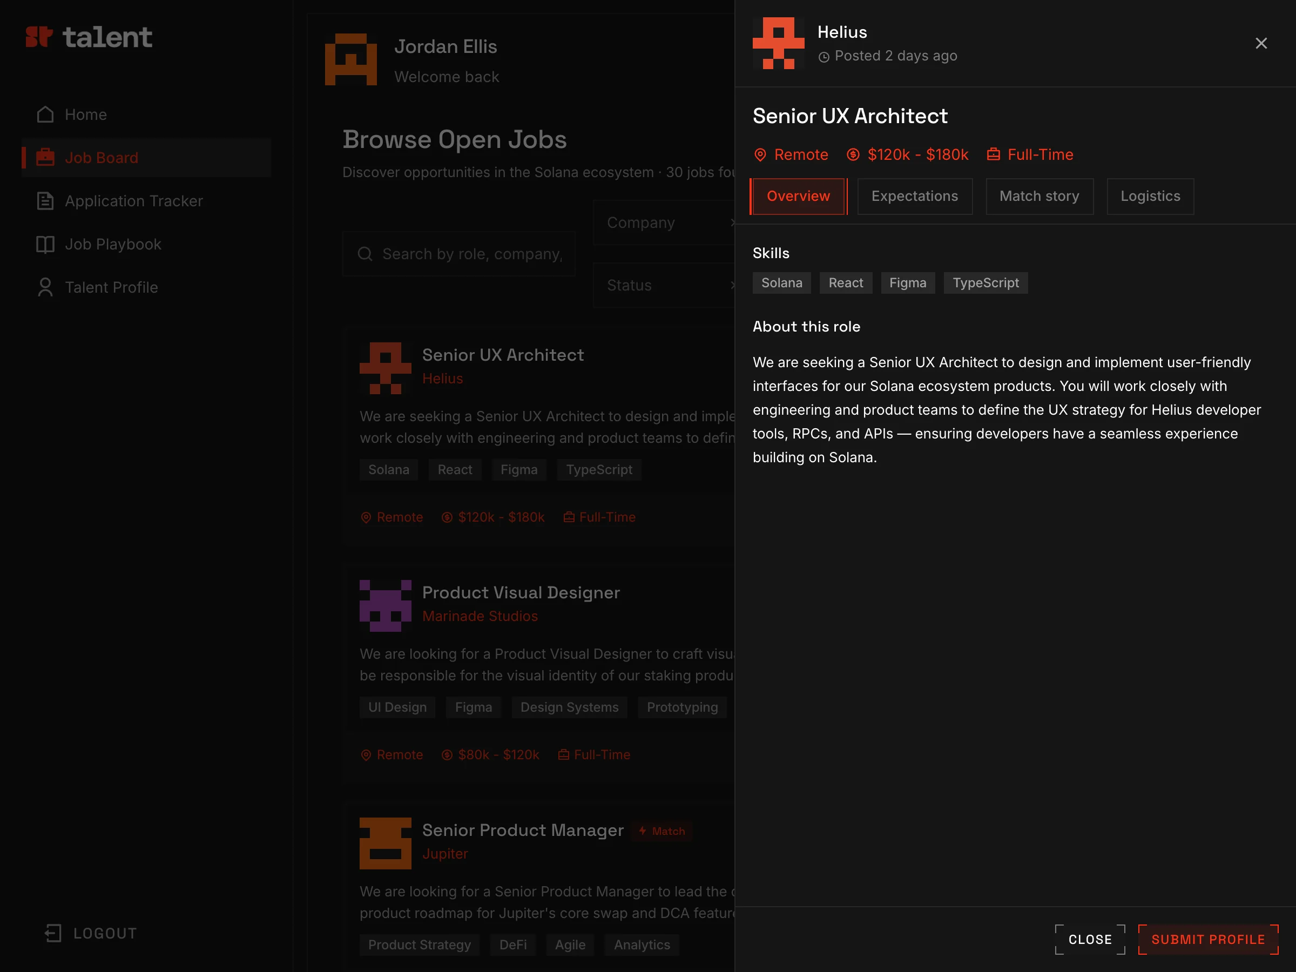
Task: Open the Company filter dropdown
Action: click(664, 222)
